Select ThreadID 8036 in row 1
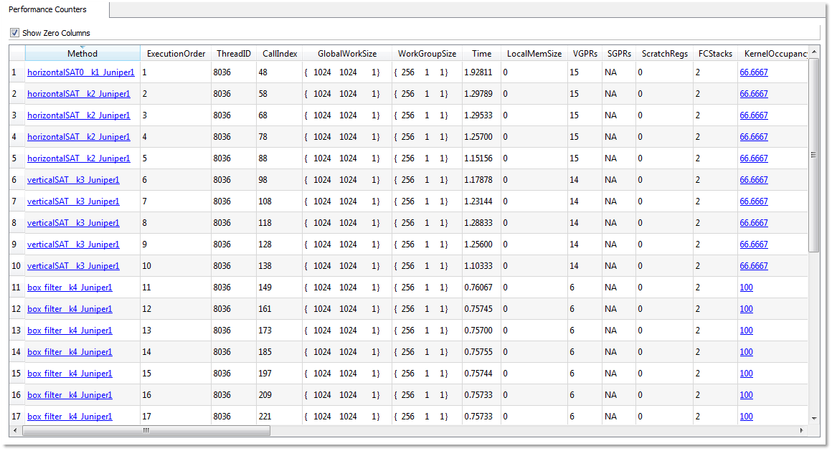Viewport: 832px width, 451px height. click(x=234, y=72)
